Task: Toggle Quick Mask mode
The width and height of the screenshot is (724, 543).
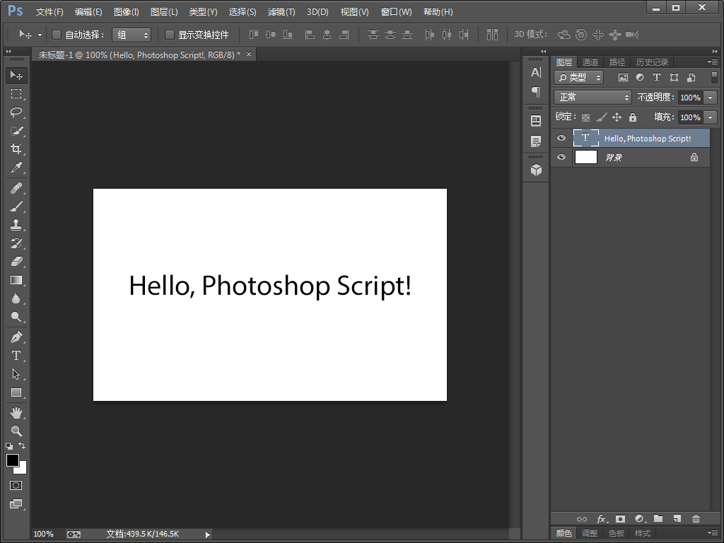Action: coord(16,485)
